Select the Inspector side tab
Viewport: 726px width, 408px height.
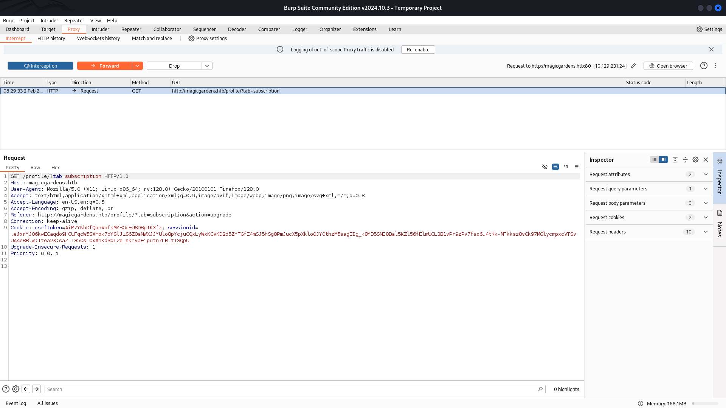pos(720,178)
